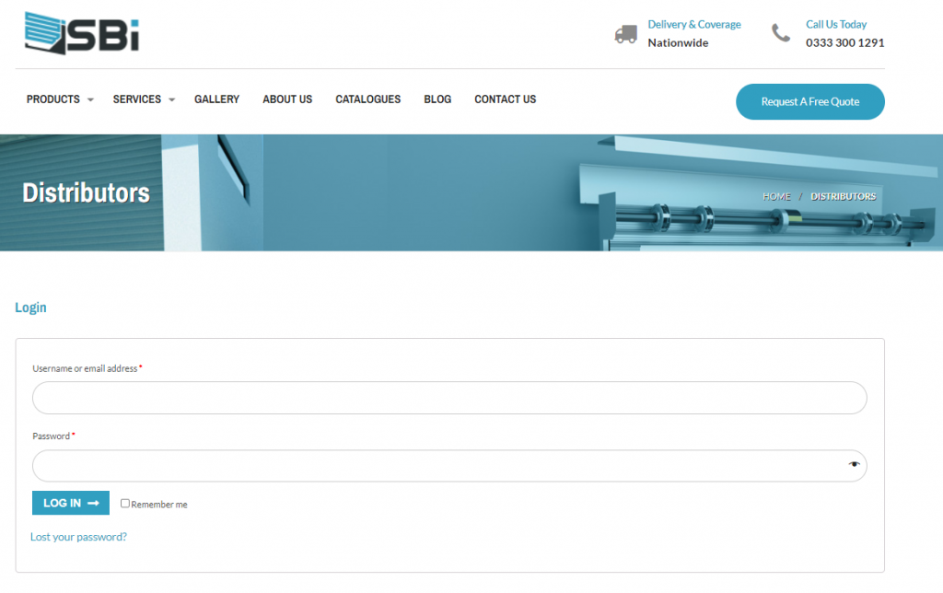Open the Products menu
Image resolution: width=943 pixels, height=593 pixels.
click(x=52, y=99)
